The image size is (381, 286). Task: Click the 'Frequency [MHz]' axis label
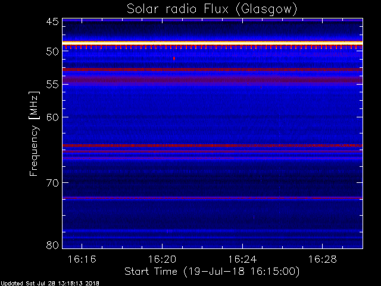34,133
